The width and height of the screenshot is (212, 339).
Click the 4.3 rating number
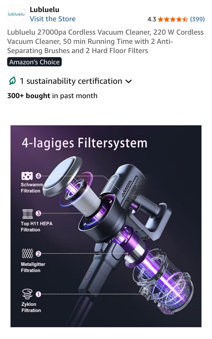(x=152, y=19)
